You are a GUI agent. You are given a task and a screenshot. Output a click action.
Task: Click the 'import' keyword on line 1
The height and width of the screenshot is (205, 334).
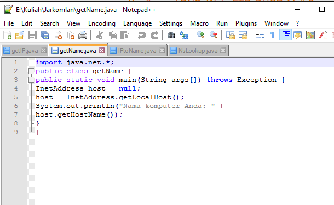pos(49,62)
